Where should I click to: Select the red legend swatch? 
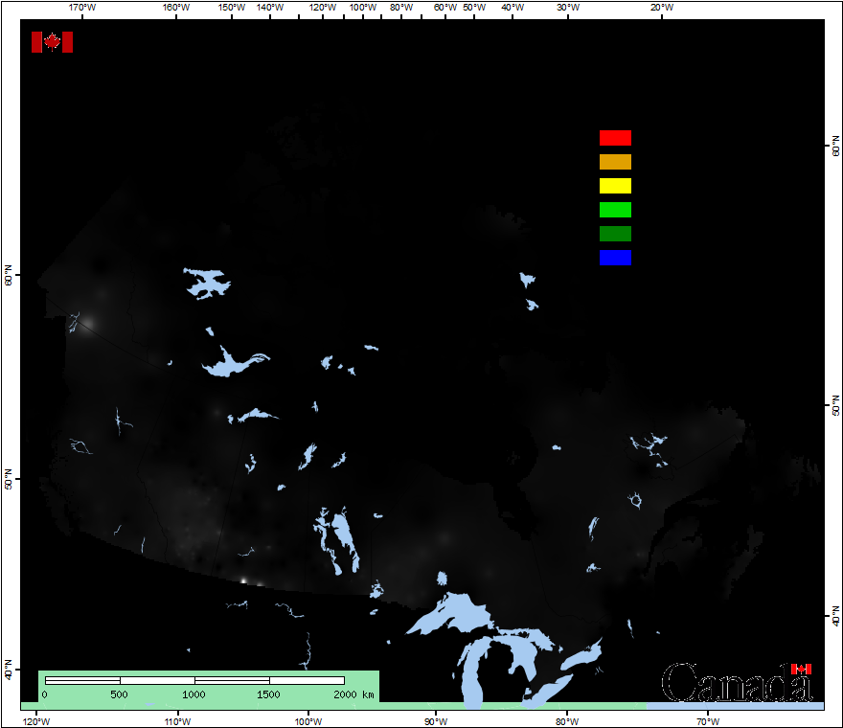click(615, 138)
